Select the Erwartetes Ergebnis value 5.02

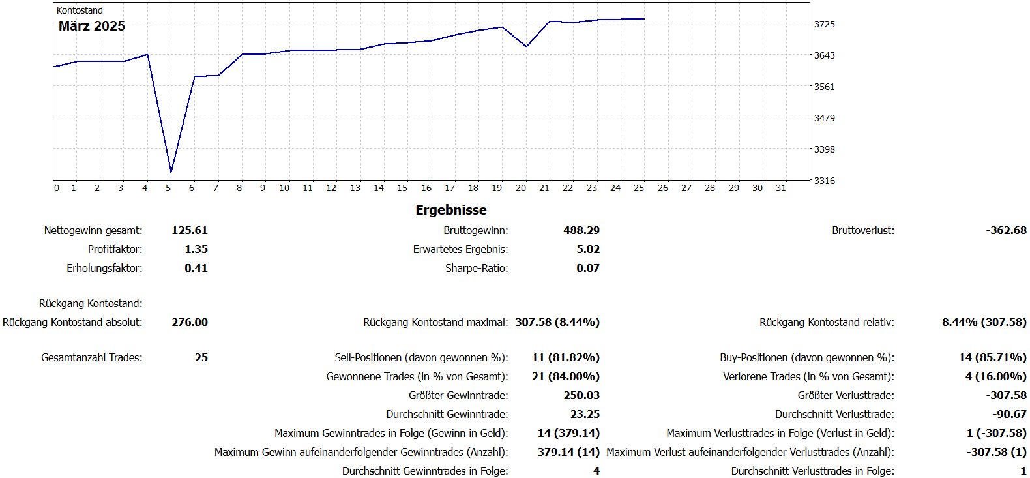(x=588, y=249)
